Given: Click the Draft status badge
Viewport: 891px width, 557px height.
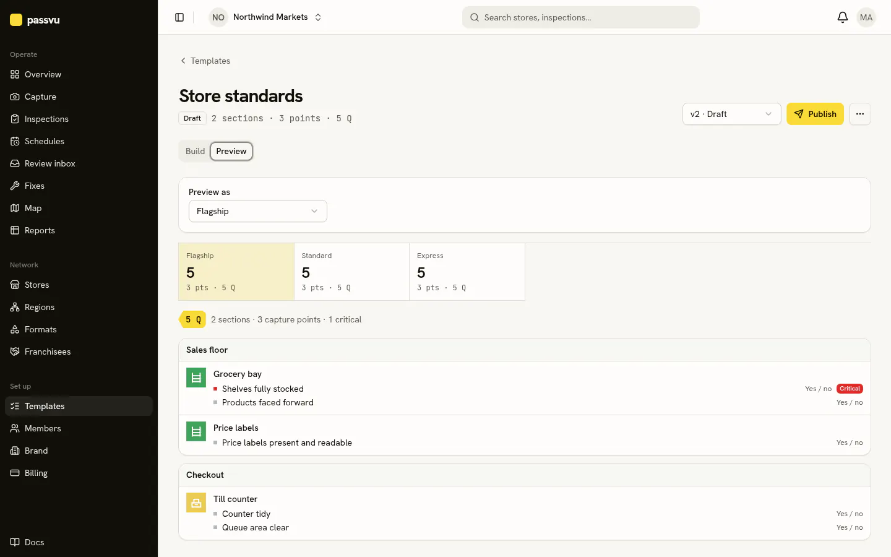Looking at the screenshot, I should coord(192,118).
